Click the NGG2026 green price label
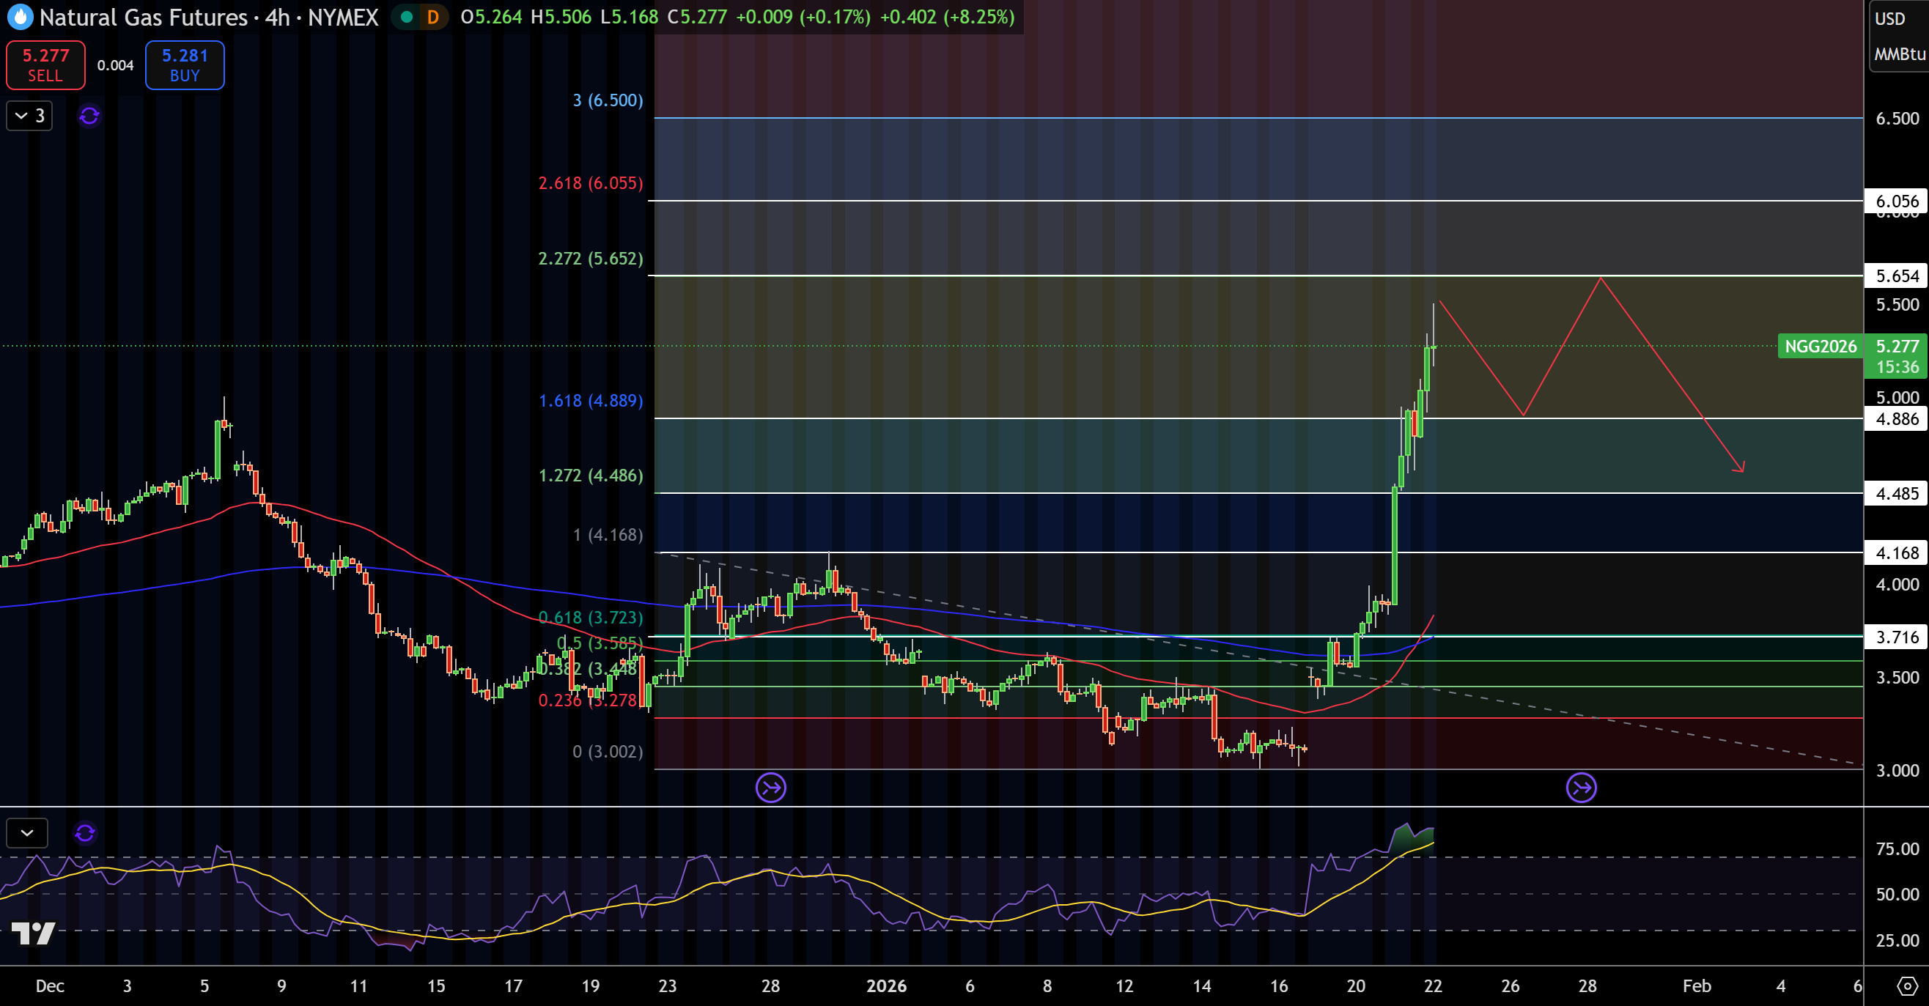Viewport: 1929px width, 1006px height. [x=1821, y=346]
